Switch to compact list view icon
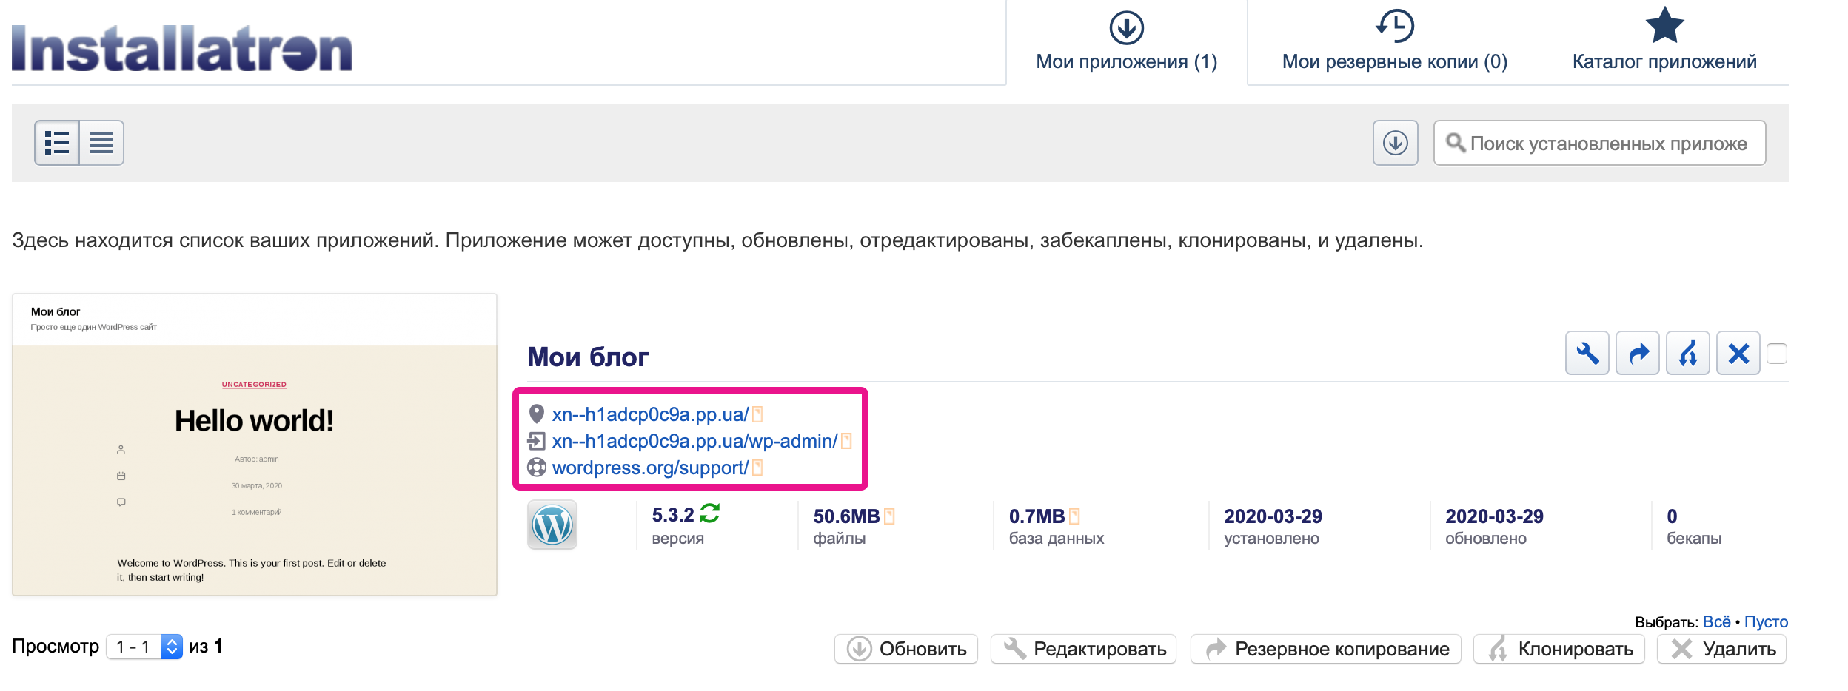This screenshot has height=691, width=1848. pyautogui.click(x=101, y=143)
